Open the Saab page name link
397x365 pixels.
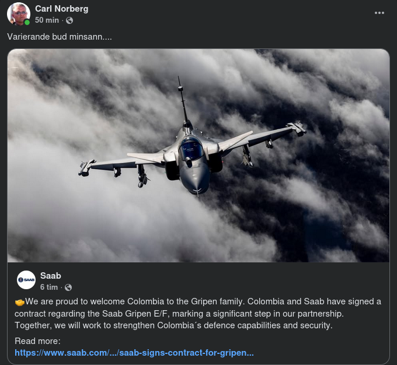click(x=51, y=275)
